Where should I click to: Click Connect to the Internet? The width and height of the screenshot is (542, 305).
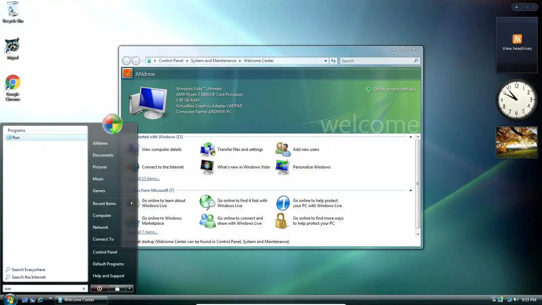(163, 167)
